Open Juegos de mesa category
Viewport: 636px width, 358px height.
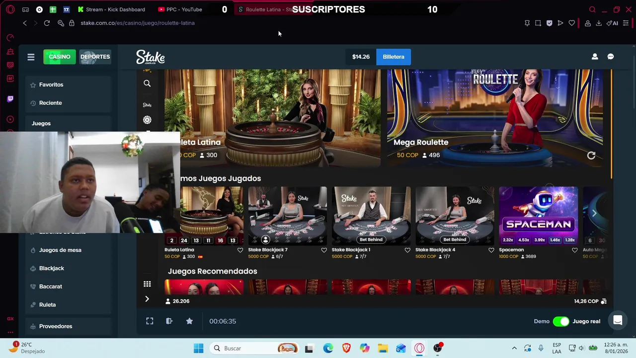(x=69, y=250)
